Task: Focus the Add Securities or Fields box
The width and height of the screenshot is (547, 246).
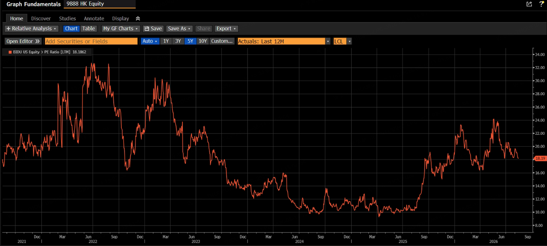Action: point(91,41)
